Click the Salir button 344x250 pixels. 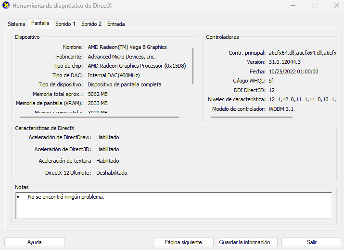tap(312, 242)
